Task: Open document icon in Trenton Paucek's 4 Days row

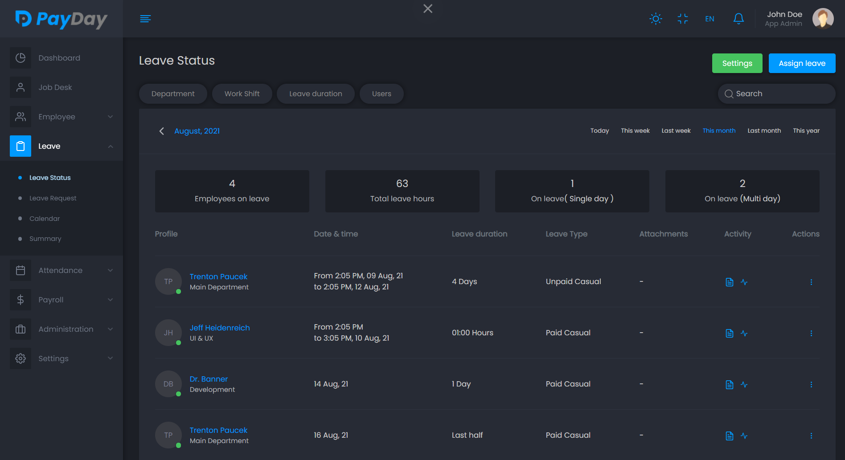Action: [729, 282]
